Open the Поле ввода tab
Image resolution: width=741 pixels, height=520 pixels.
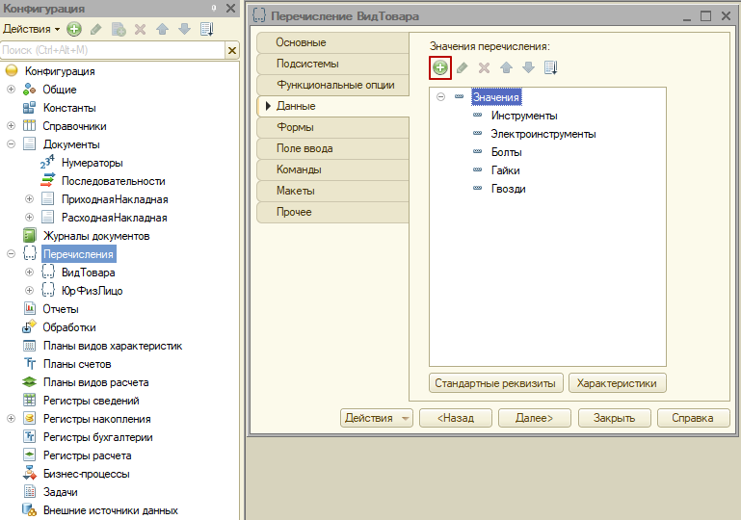coord(332,148)
